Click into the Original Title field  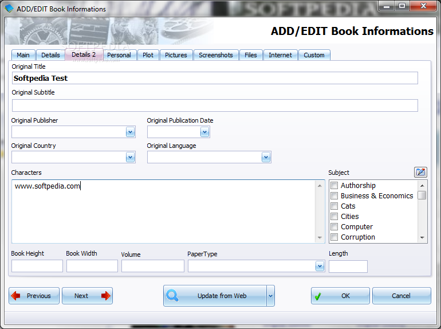(215, 78)
